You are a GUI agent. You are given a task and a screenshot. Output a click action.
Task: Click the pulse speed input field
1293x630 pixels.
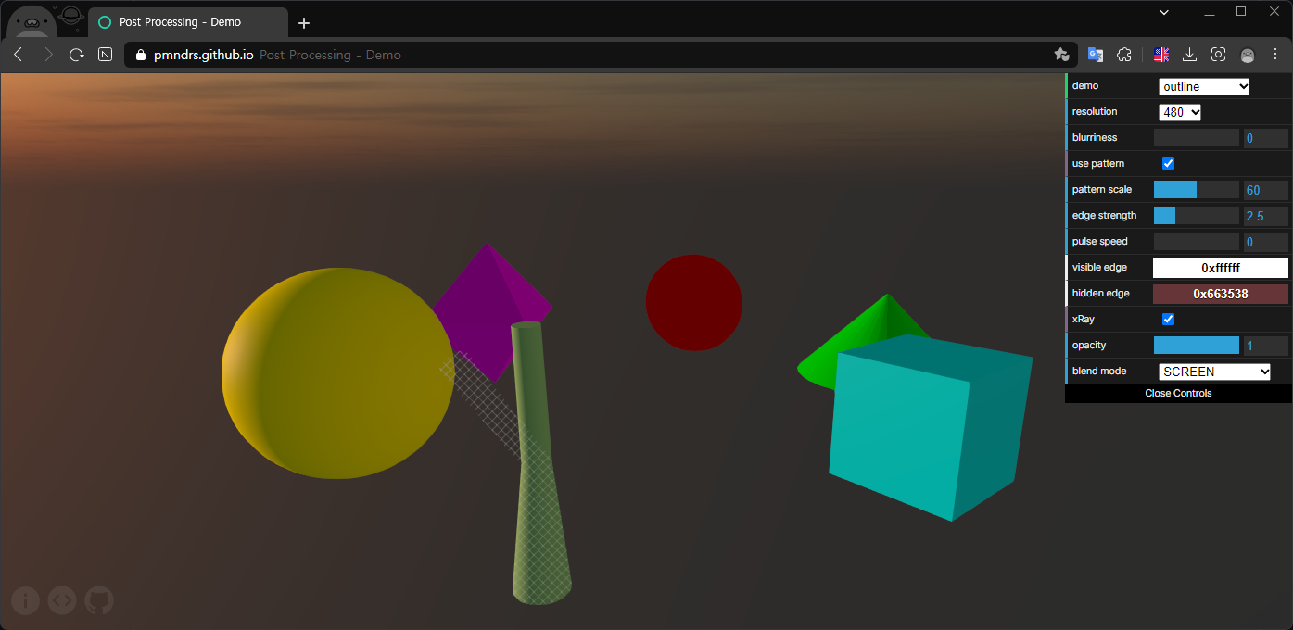click(x=1196, y=241)
